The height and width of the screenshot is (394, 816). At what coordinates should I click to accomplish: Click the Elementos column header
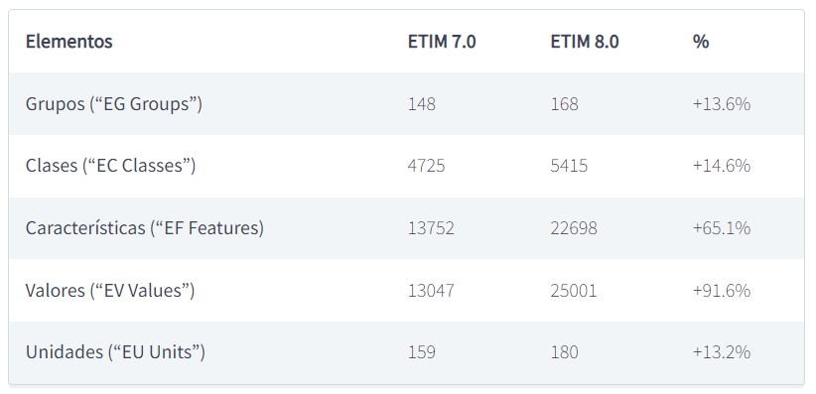point(68,41)
